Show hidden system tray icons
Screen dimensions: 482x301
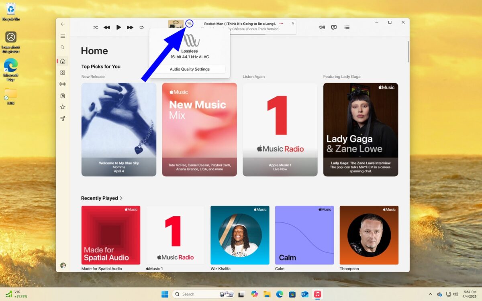click(x=430, y=294)
